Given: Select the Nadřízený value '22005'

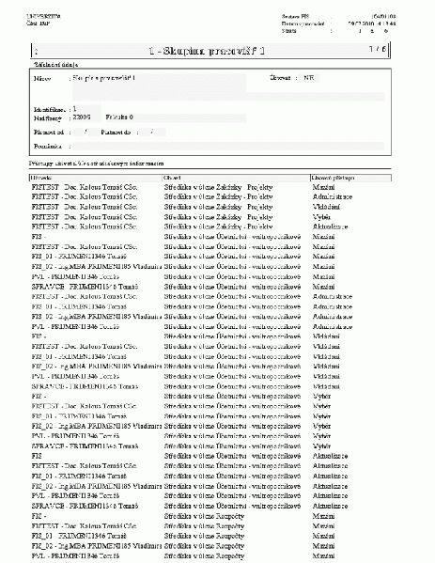Looking at the screenshot, I should click(x=82, y=117).
